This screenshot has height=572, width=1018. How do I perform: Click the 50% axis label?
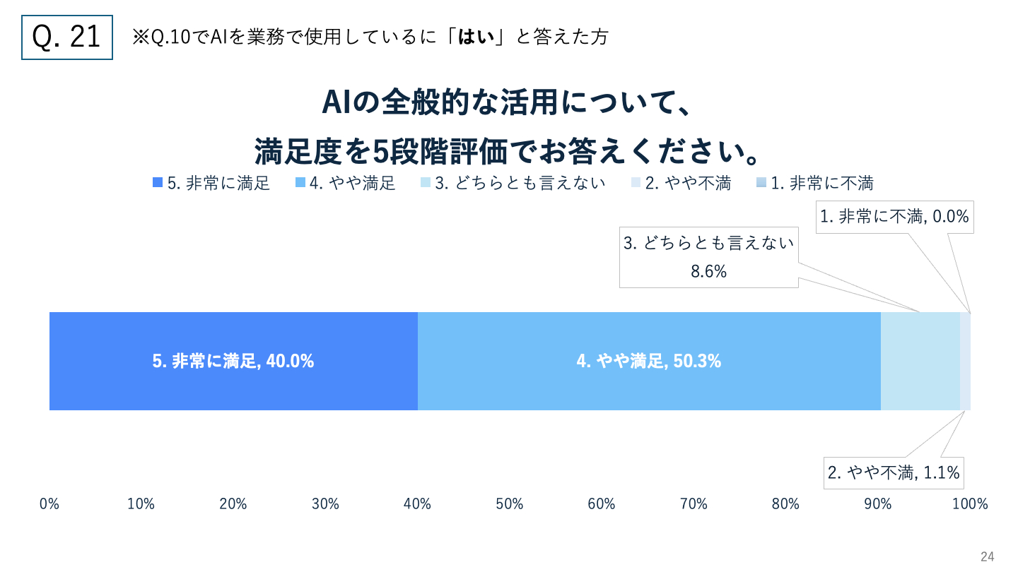point(509,504)
